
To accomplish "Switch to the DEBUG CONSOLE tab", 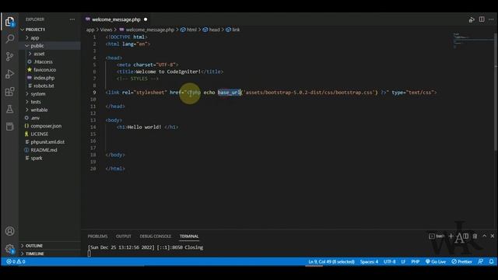I will pos(156,236).
